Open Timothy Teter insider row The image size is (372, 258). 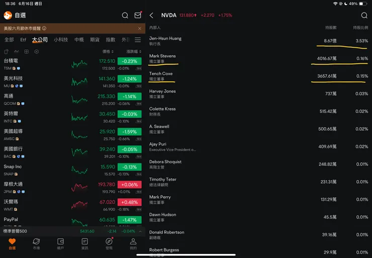pyautogui.click(x=258, y=182)
